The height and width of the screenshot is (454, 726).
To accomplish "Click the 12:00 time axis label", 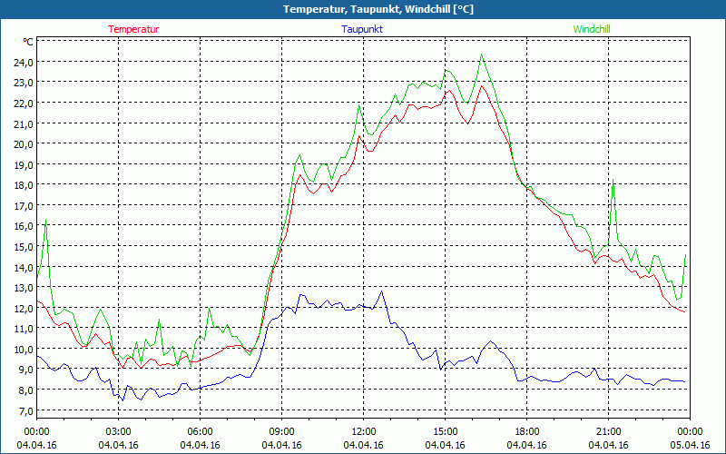I will pos(364,432).
